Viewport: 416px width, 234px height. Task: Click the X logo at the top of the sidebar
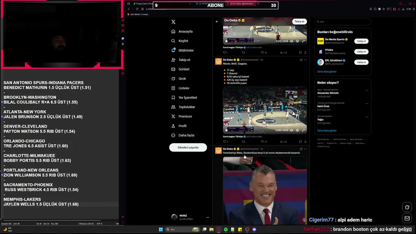click(x=173, y=22)
